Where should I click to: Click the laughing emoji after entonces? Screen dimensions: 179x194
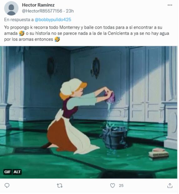pyautogui.click(x=58, y=40)
